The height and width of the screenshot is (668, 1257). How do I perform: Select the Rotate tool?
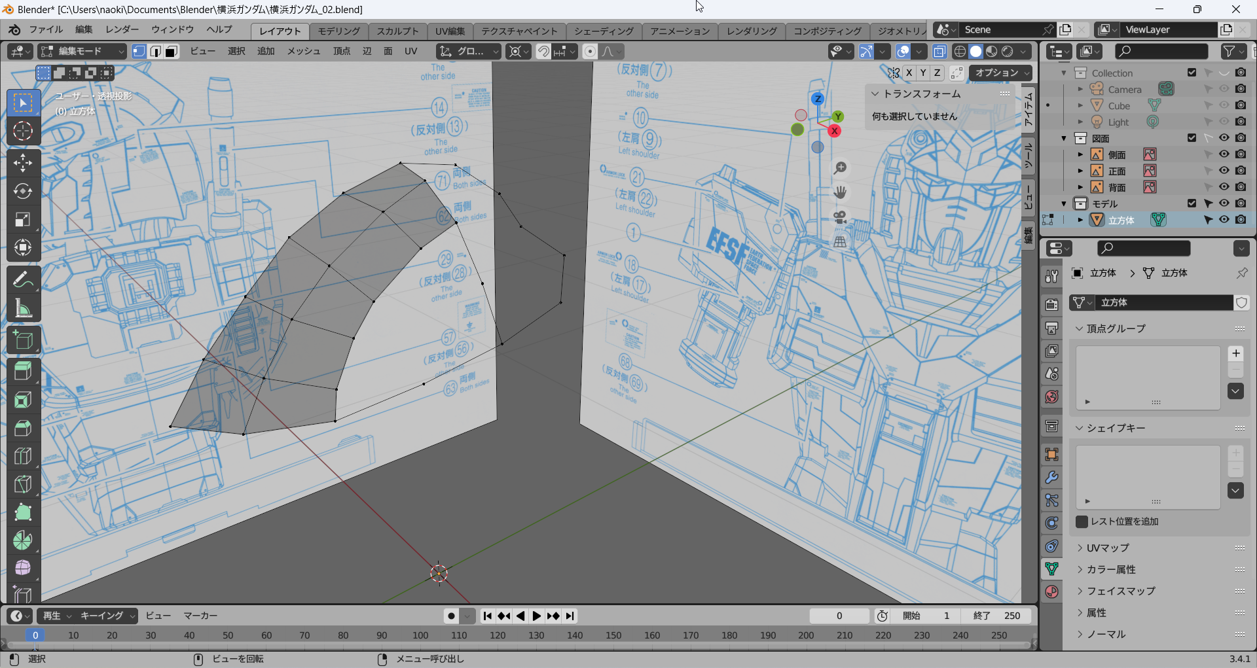pyautogui.click(x=23, y=191)
